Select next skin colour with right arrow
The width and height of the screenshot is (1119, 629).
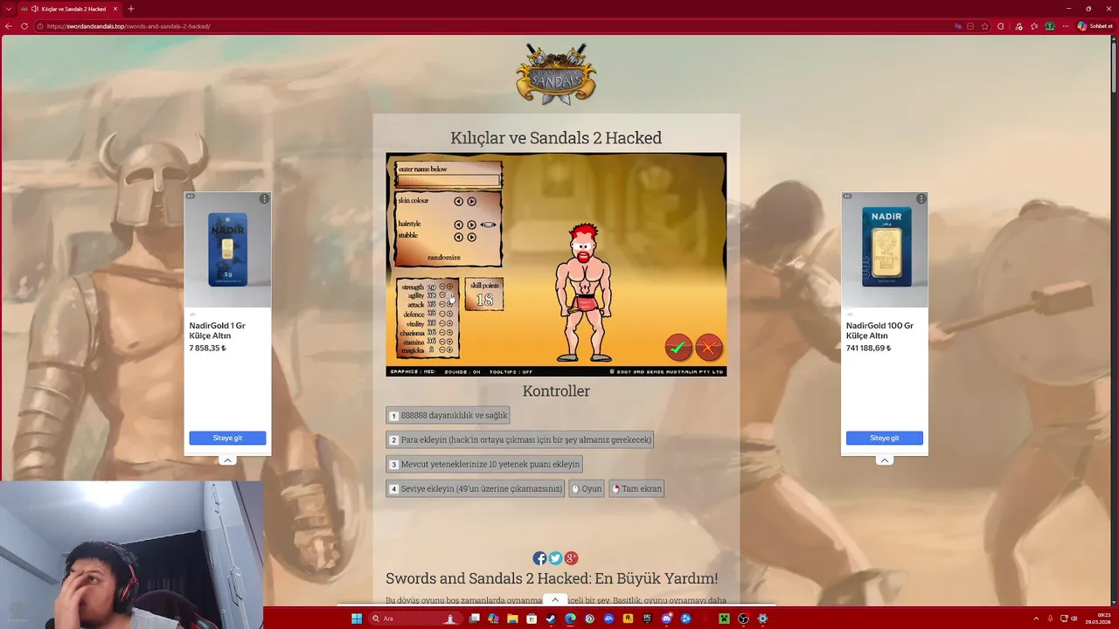pos(472,201)
